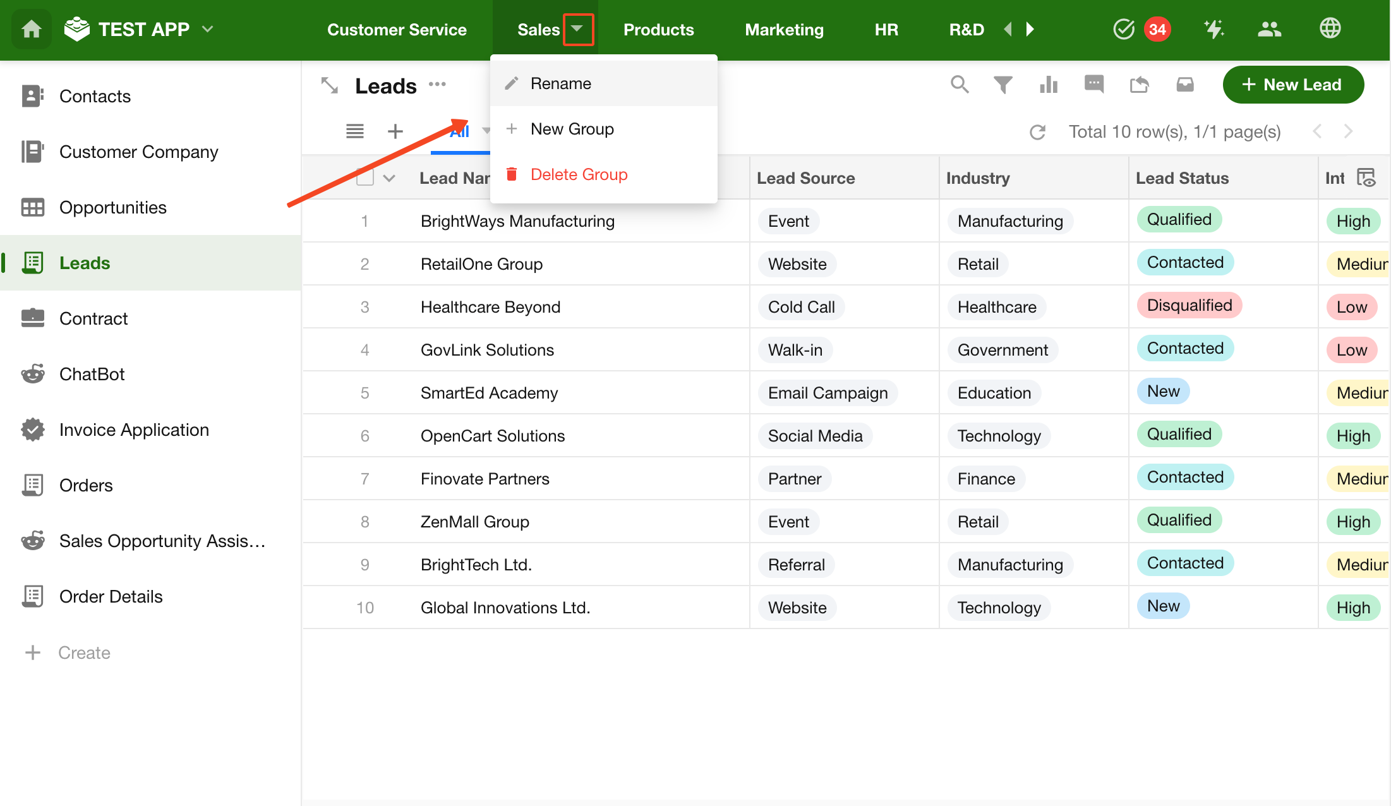Click the Qualified status tag for BrightWays
Viewport: 1391px width, 806px height.
click(x=1179, y=220)
